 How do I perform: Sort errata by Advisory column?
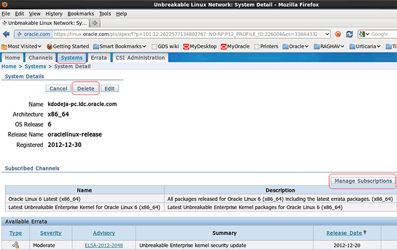coord(104,233)
